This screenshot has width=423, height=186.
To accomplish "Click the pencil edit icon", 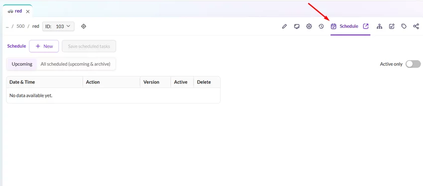I will coord(284,26).
